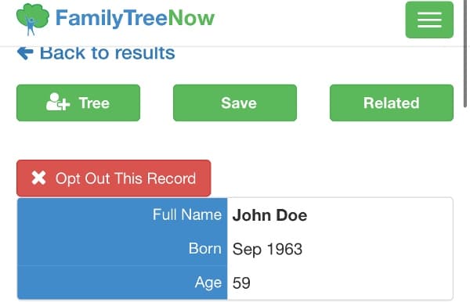Click the green Now text in header

pos(191,18)
